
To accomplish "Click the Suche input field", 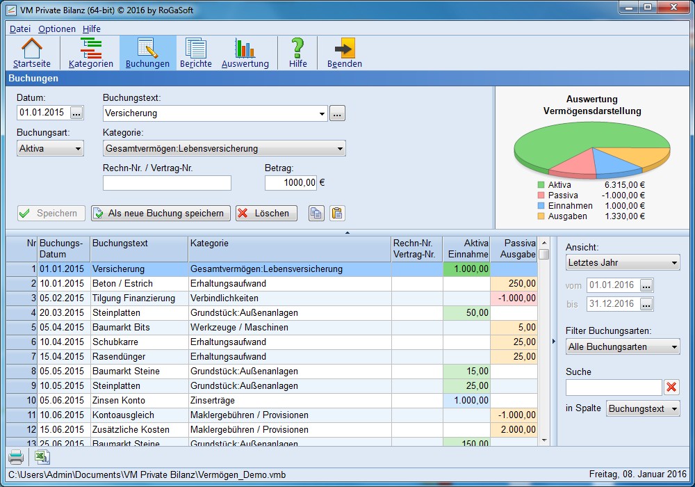I will (613, 388).
